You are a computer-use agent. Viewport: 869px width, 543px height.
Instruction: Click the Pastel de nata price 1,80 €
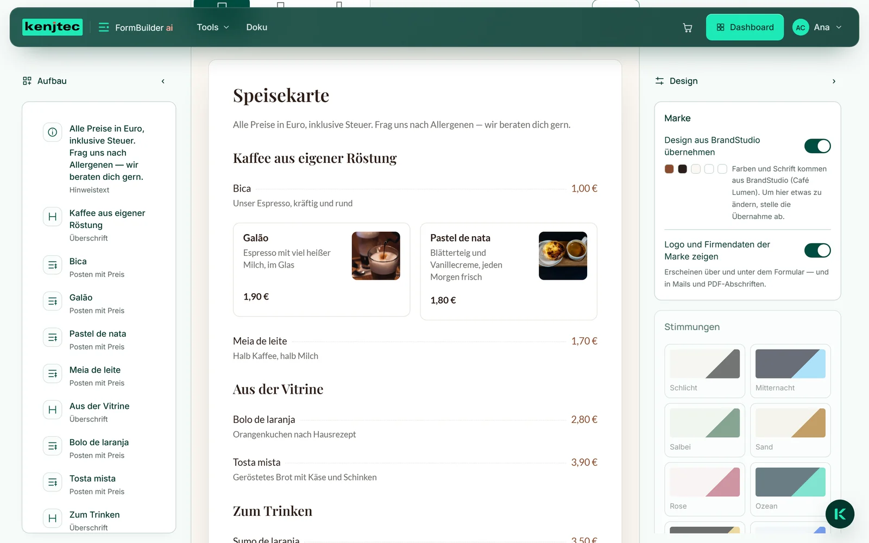coord(443,300)
